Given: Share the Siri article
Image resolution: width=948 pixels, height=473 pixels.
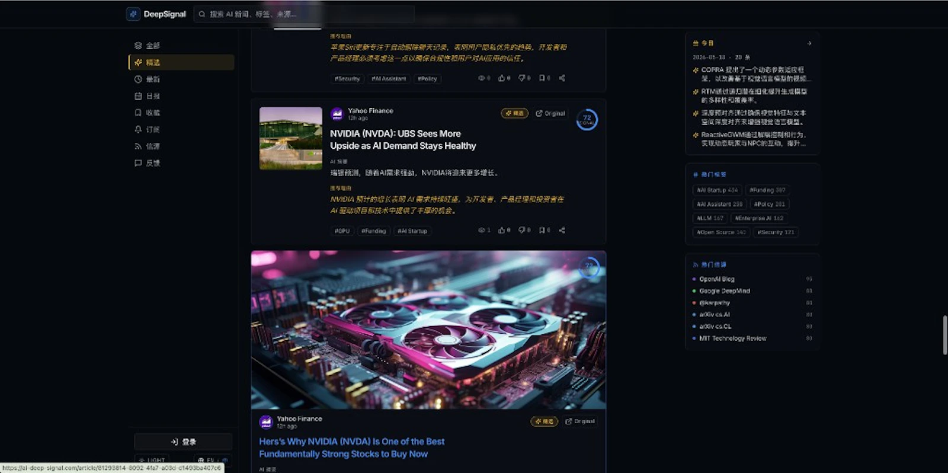Looking at the screenshot, I should [562, 78].
